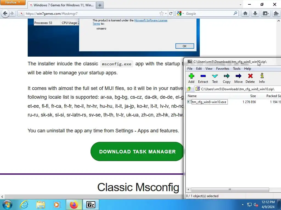Open the Help menu in 7-Zip
Screen dimensions: 281x210
248,69
